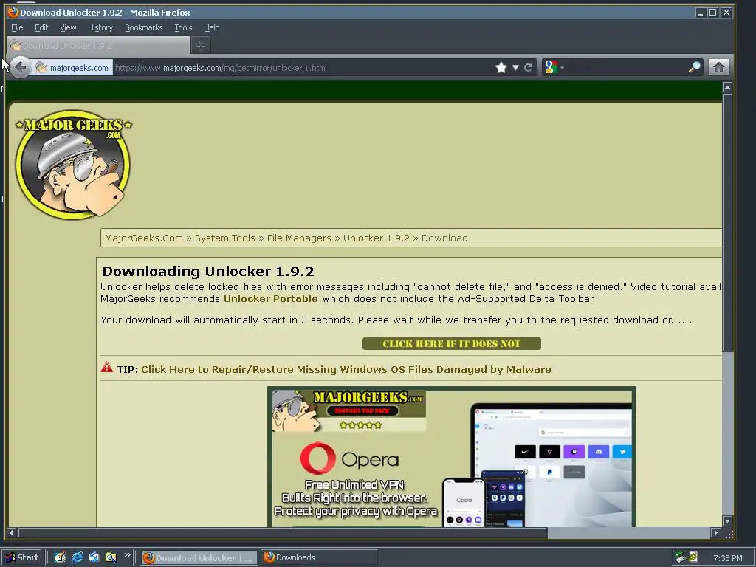Image resolution: width=756 pixels, height=567 pixels.
Task: Bookmark this page with the star icon
Action: (501, 67)
